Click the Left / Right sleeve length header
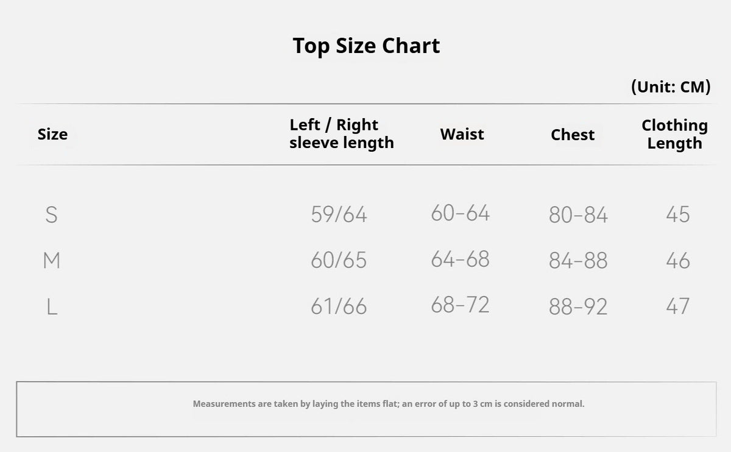This screenshot has height=452, width=731. click(x=342, y=134)
